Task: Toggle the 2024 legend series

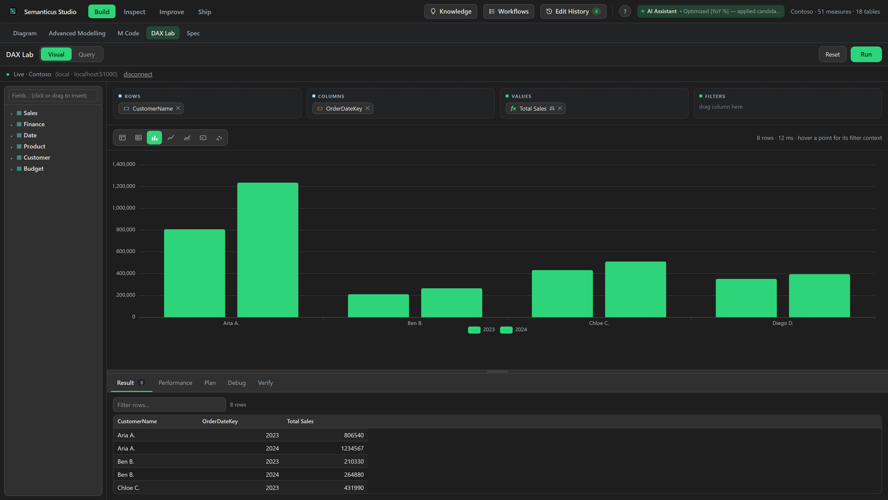Action: 513,330
